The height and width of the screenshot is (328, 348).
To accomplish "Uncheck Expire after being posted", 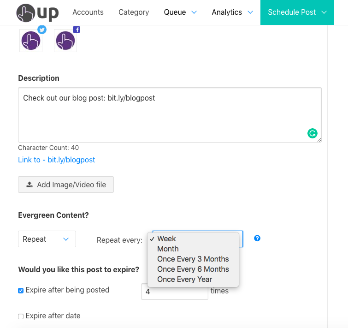I will (x=21, y=291).
